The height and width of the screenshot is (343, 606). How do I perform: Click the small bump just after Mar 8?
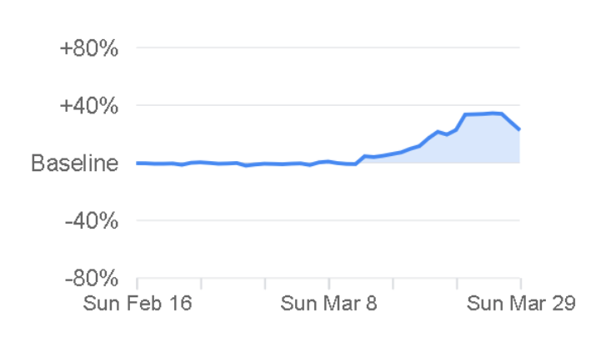pyautogui.click(x=365, y=156)
